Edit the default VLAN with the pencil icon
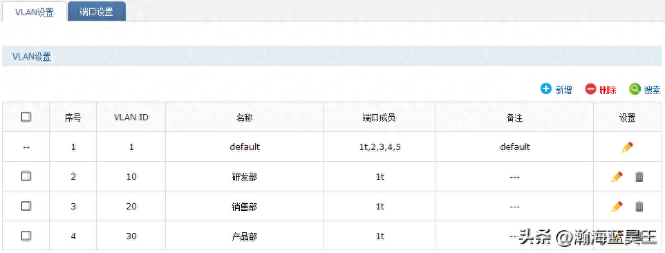 (628, 147)
